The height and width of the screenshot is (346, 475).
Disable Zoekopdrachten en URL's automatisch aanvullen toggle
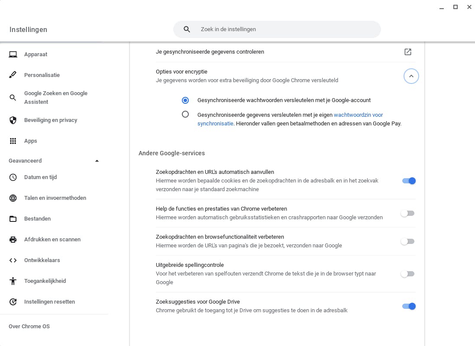coord(408,181)
